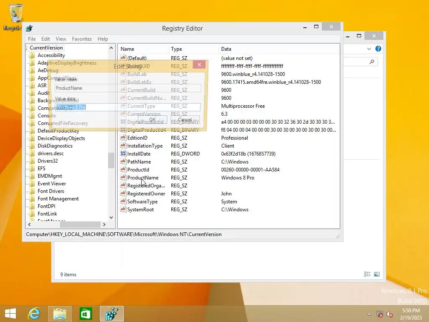Select the DeviceDisplayObjects key
Screen dimensions: 429x322
pos(61,138)
